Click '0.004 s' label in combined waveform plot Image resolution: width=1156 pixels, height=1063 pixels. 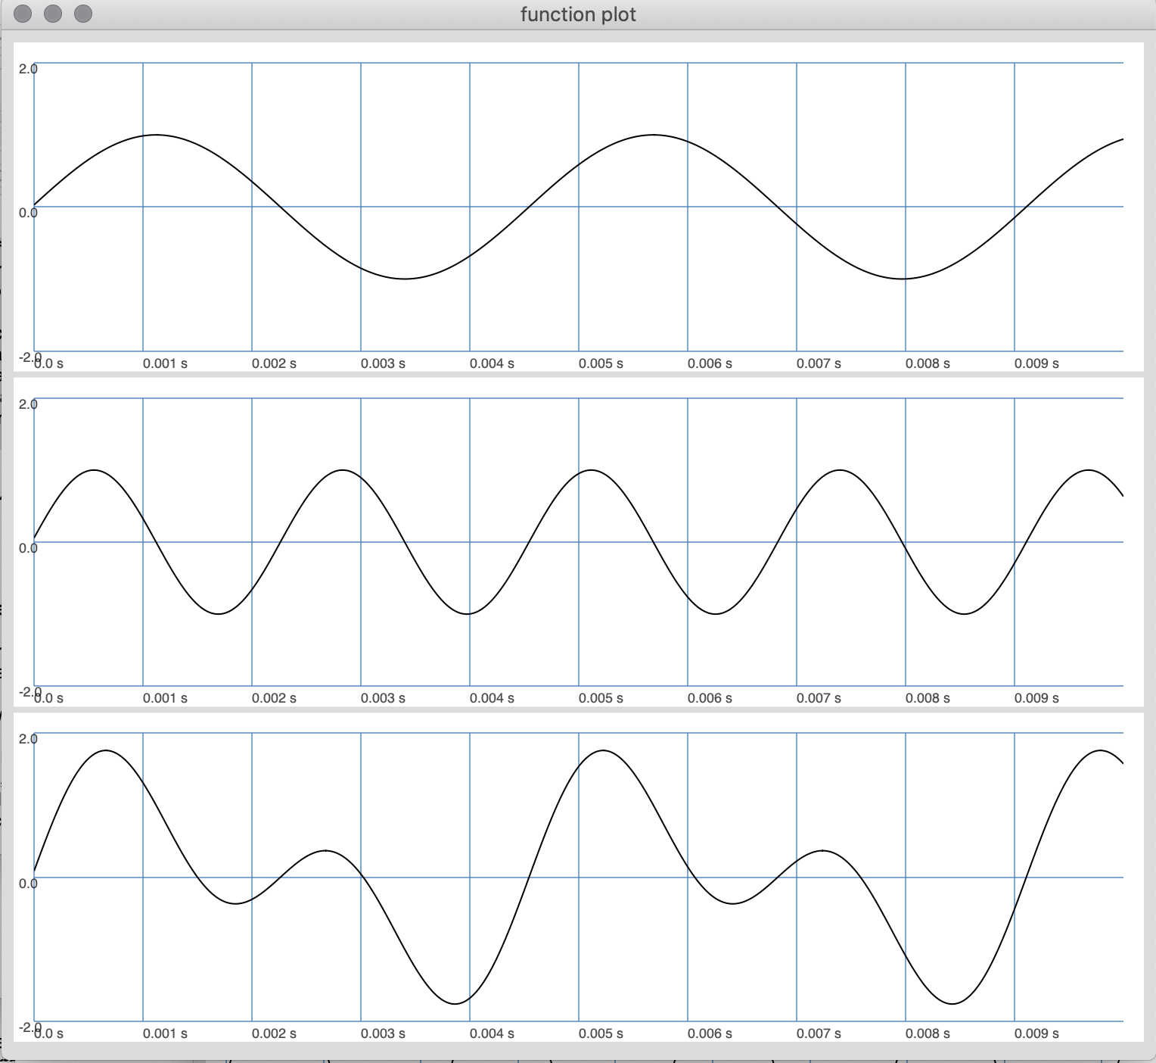492,1033
